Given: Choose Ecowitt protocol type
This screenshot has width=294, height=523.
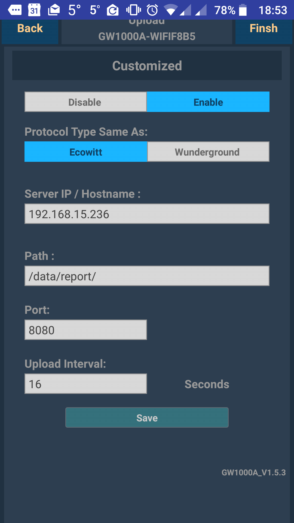Looking at the screenshot, I should (86, 152).
